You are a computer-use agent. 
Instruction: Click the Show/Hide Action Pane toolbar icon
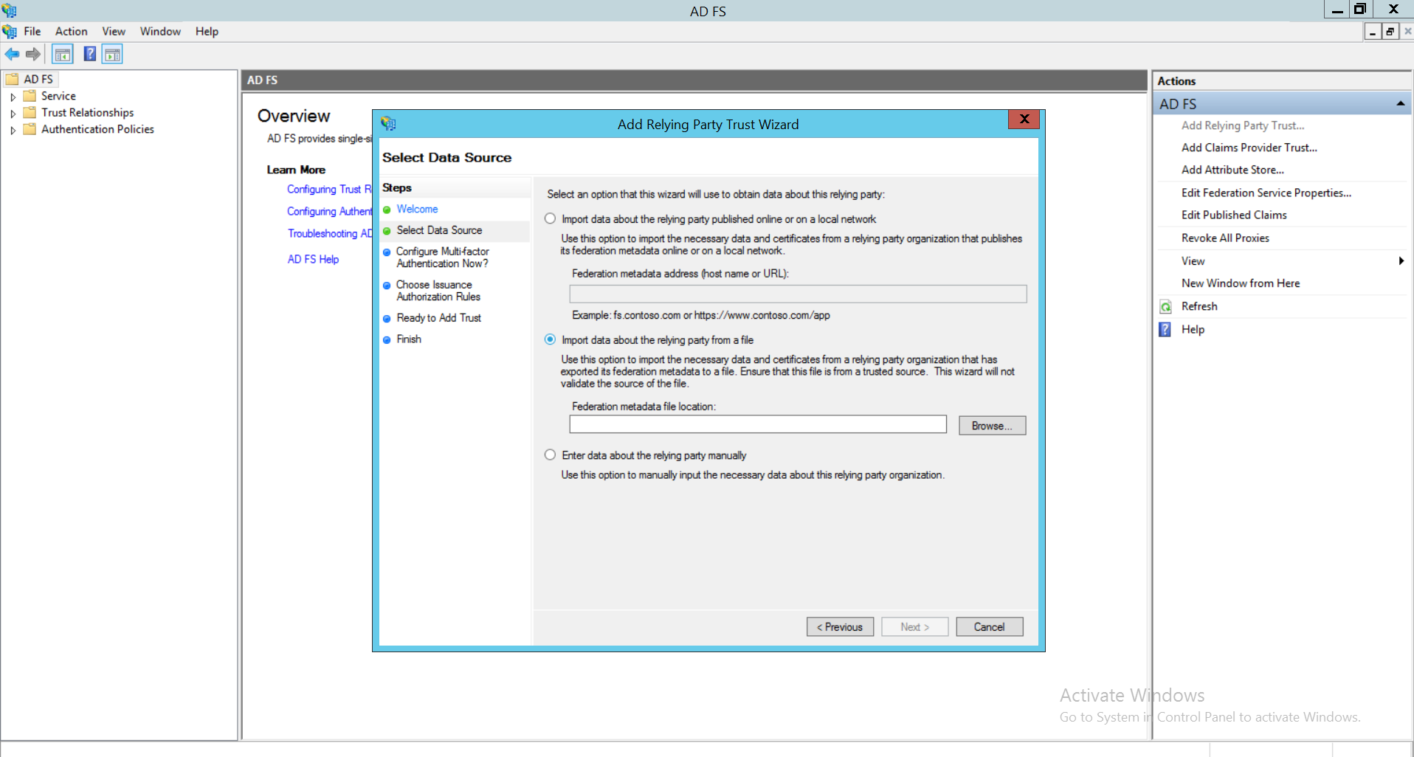[x=111, y=54]
